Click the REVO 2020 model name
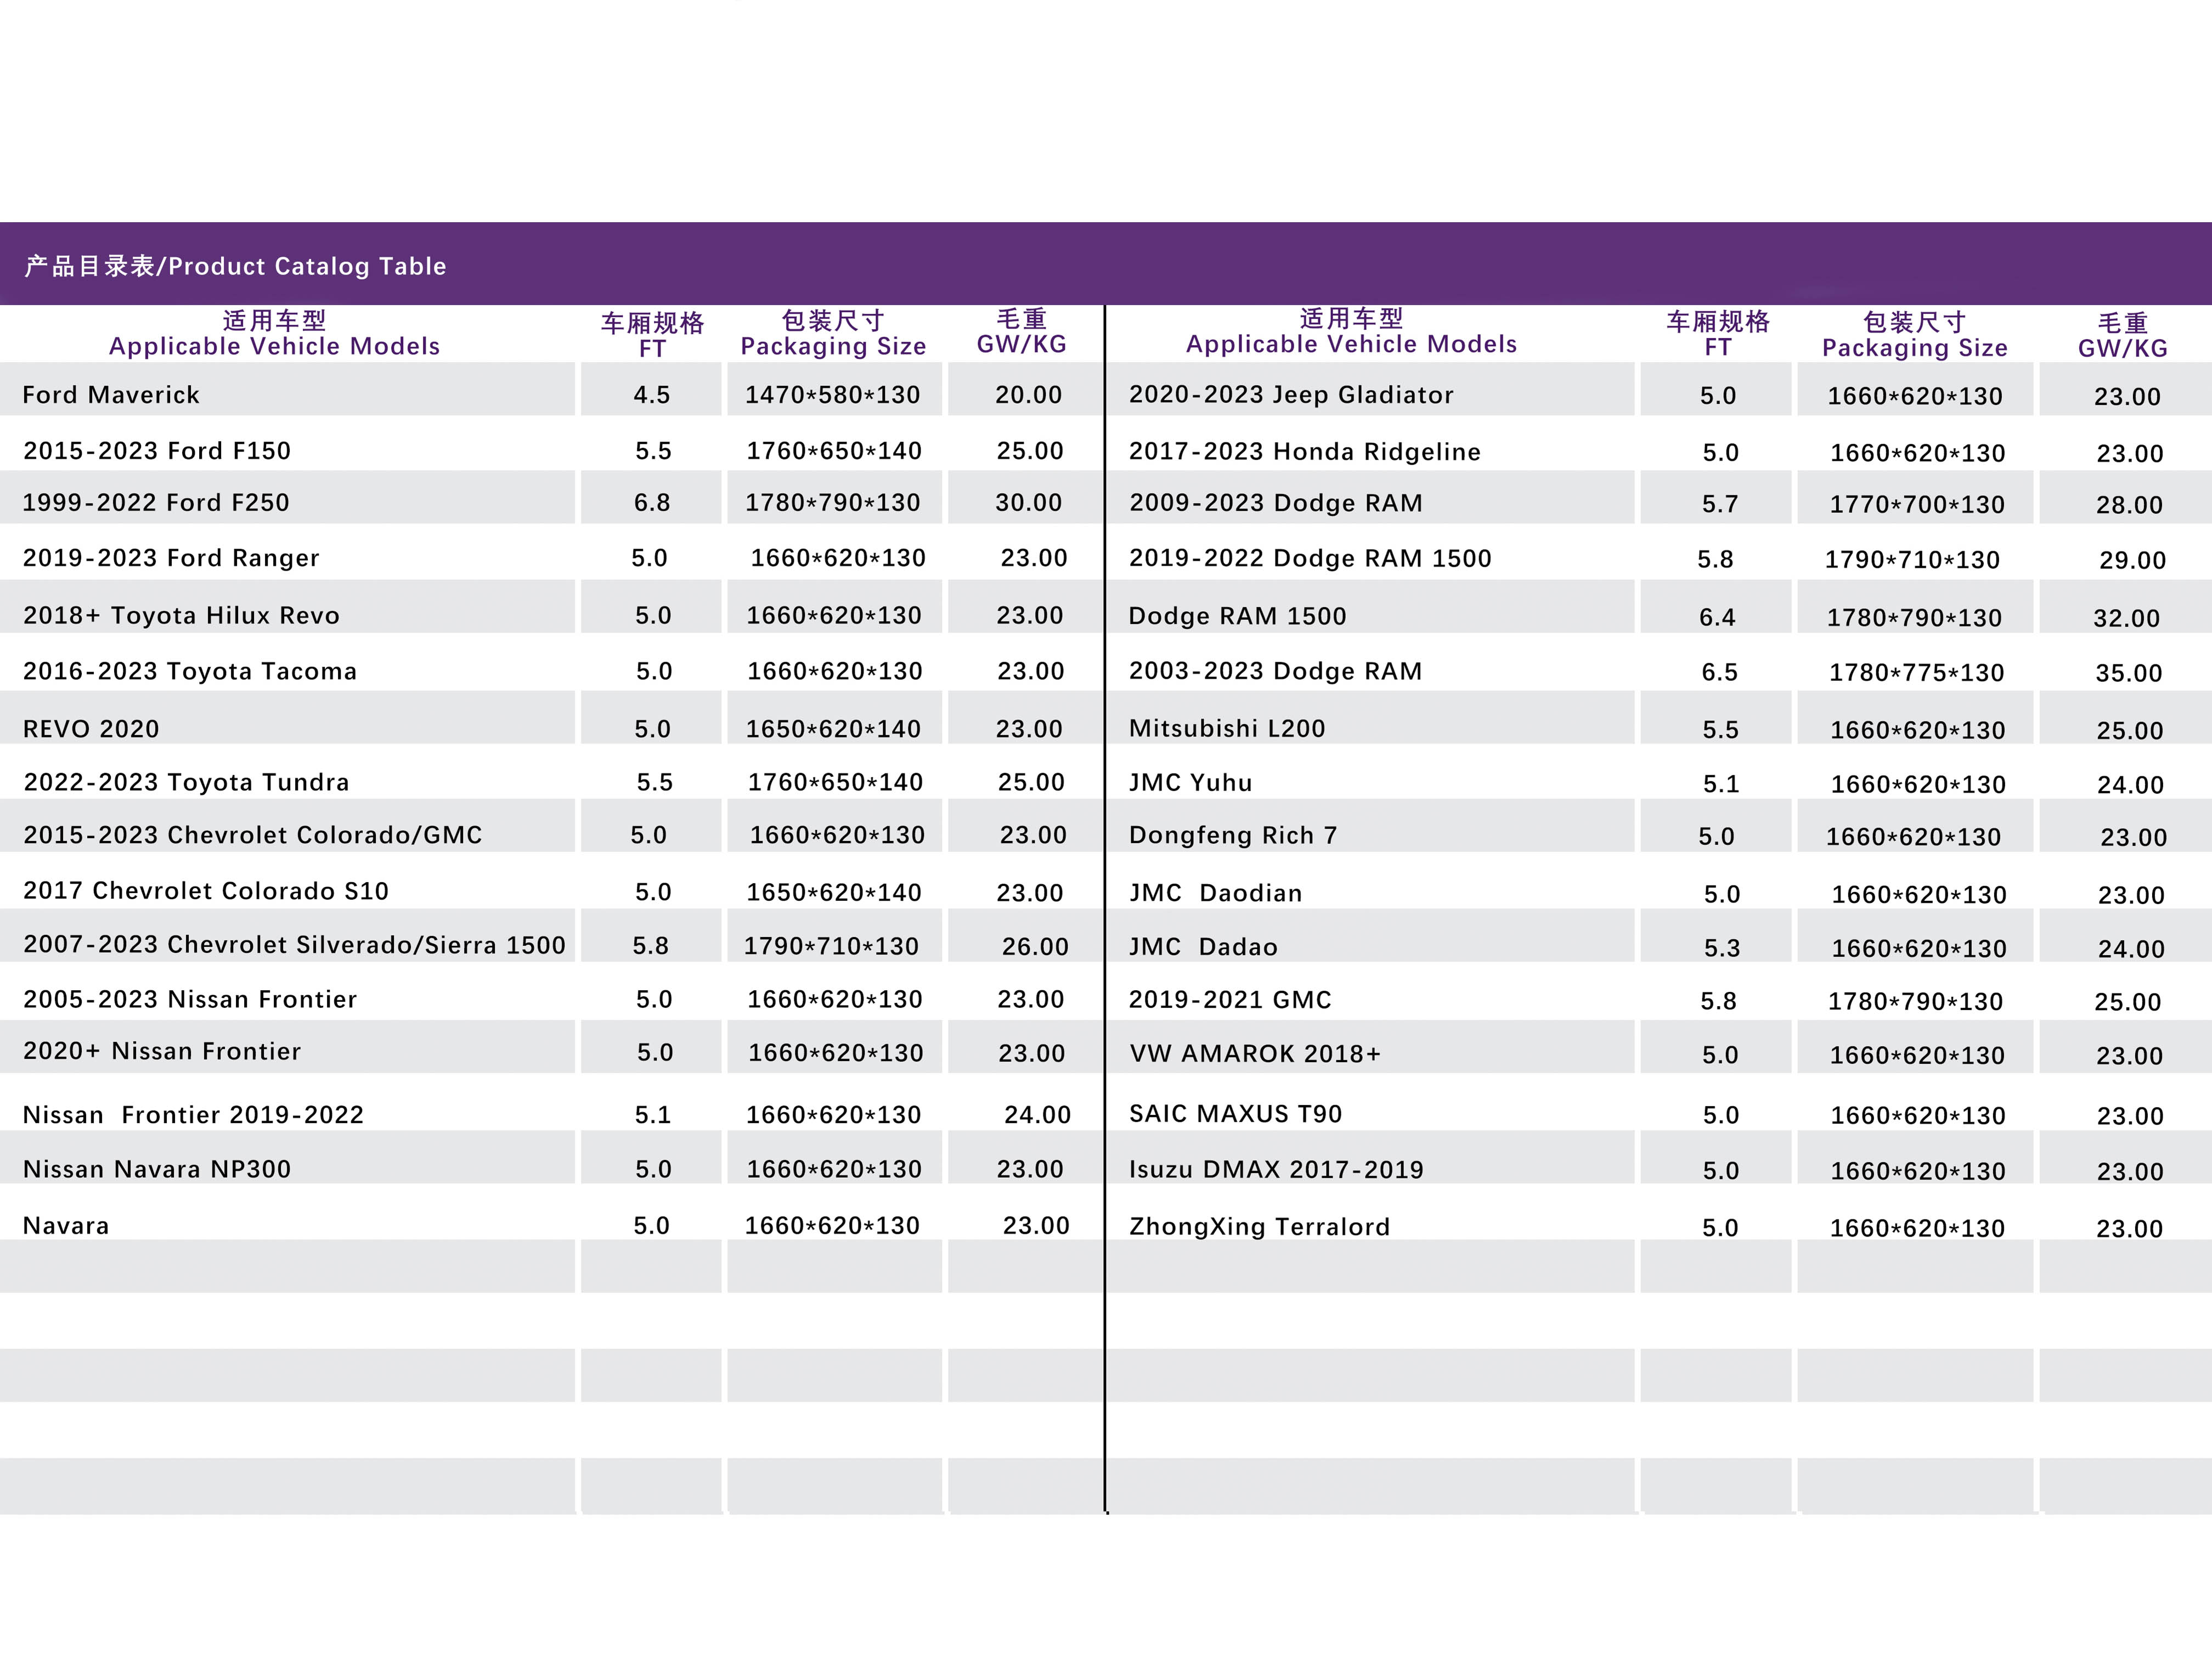The image size is (2212, 1659). (91, 729)
